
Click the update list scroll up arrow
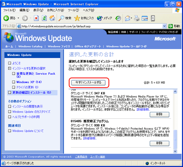(x=175, y=92)
